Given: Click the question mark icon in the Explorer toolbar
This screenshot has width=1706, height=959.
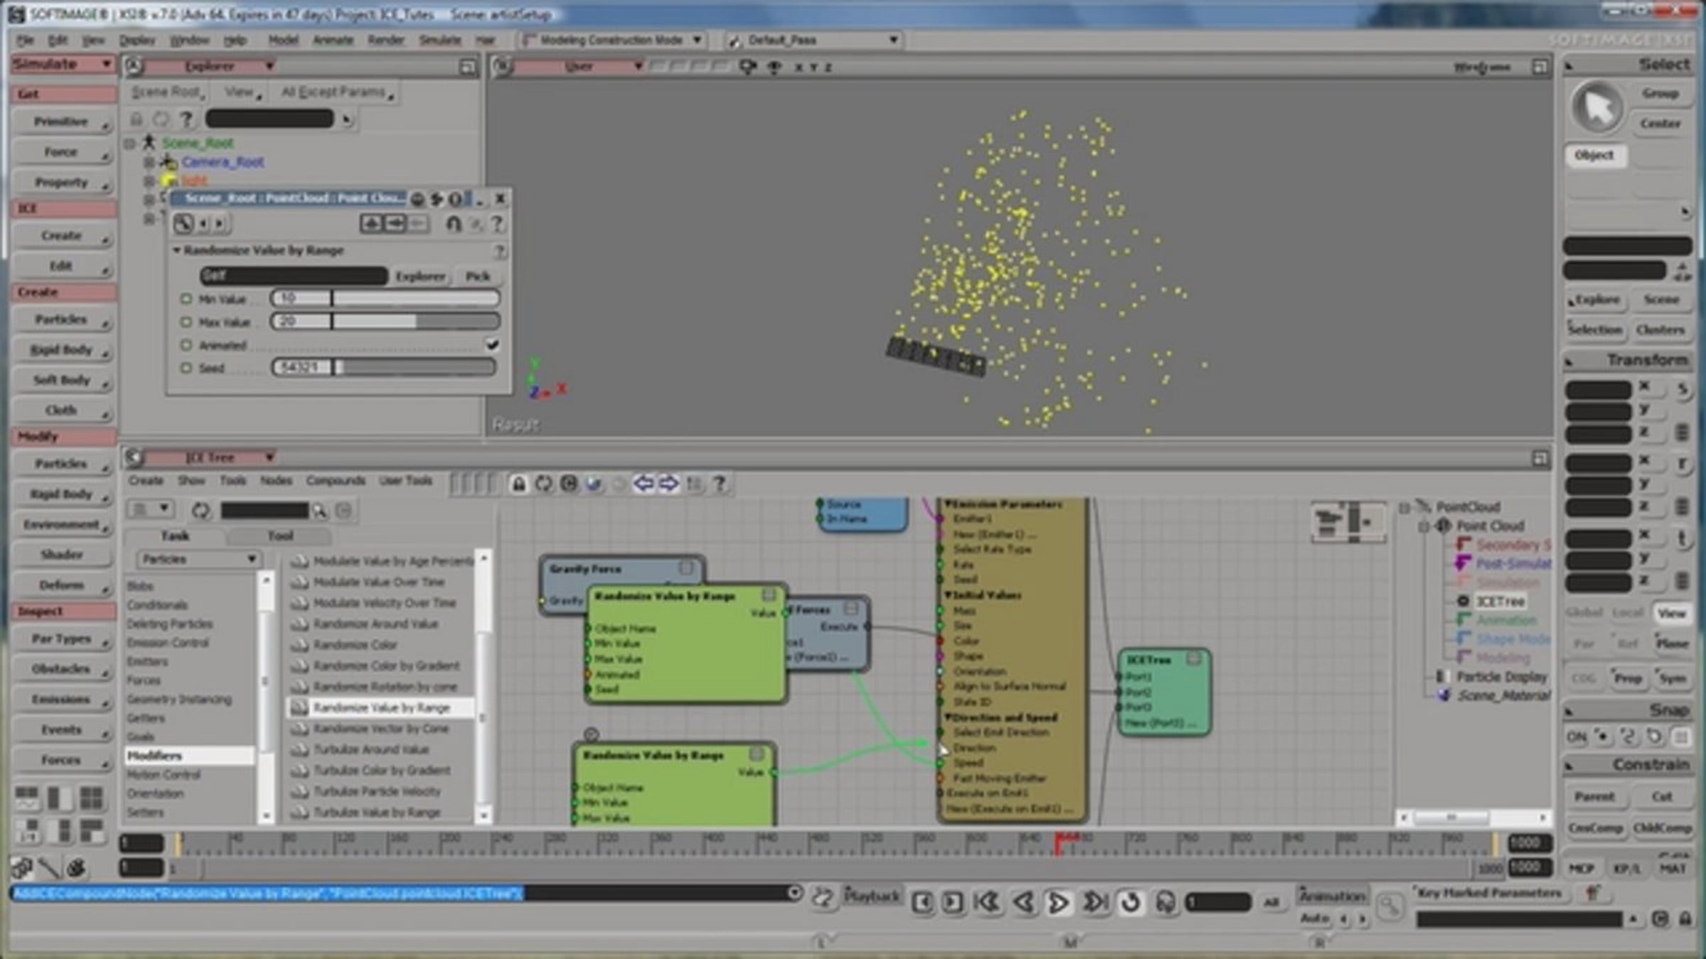Looking at the screenshot, I should click(186, 119).
